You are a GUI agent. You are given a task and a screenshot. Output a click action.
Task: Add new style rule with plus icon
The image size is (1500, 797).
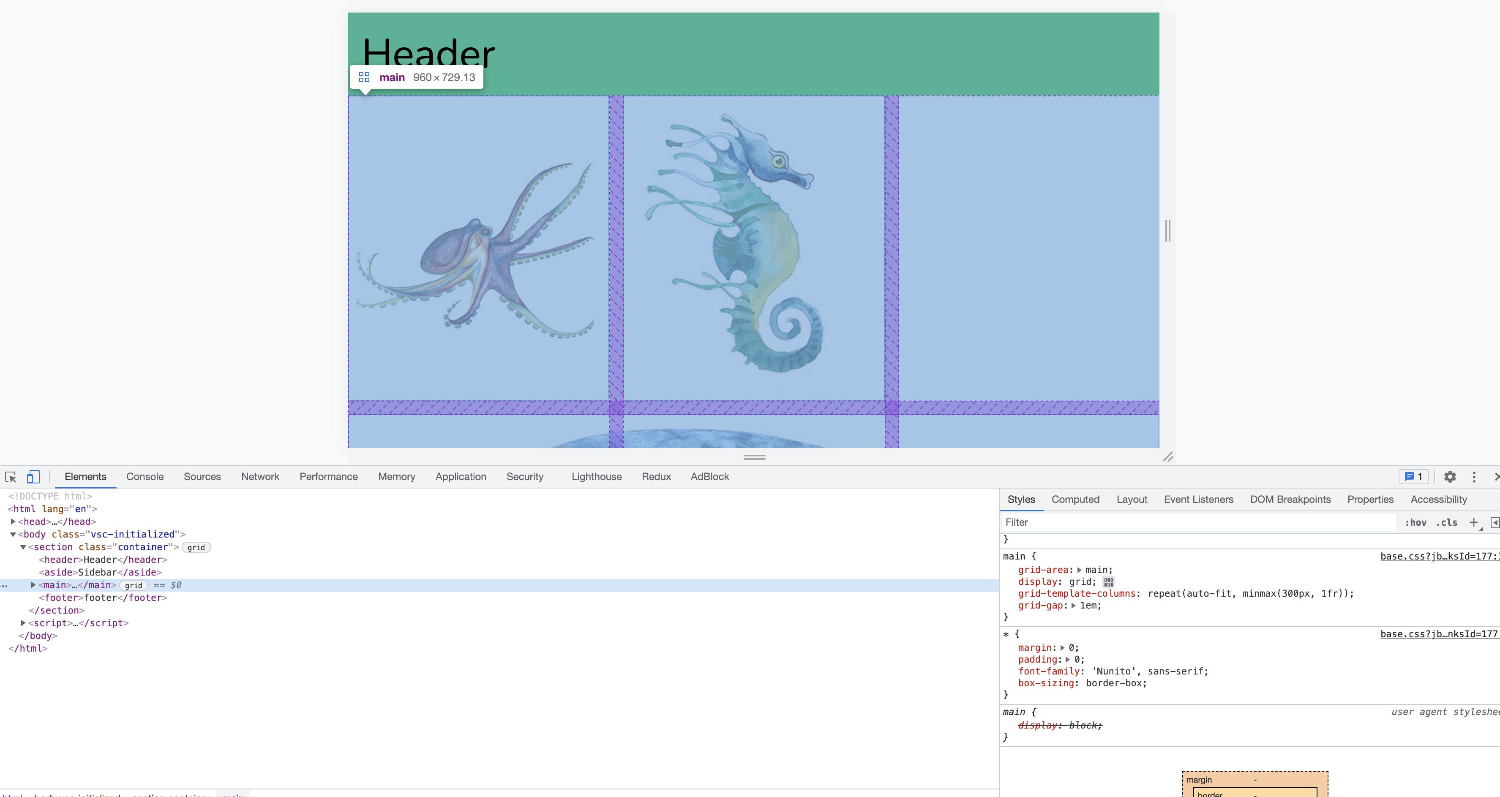[1473, 522]
